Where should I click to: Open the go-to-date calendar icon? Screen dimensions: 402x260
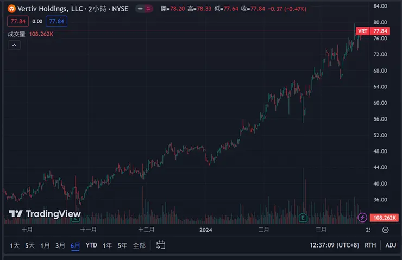161,245
